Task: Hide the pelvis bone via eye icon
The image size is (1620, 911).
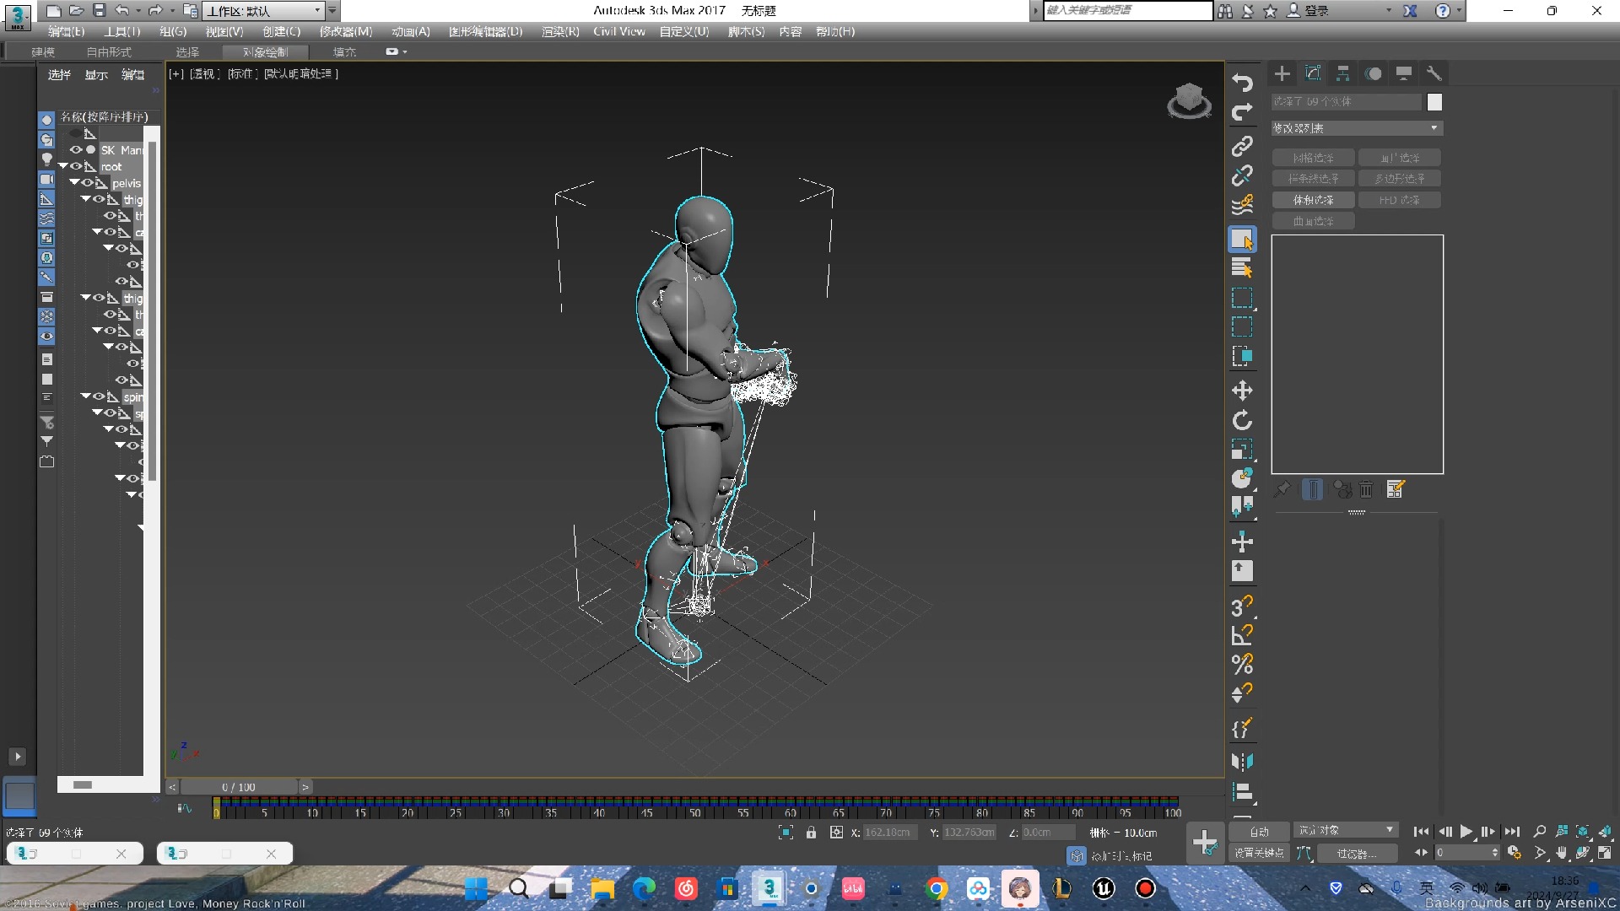Action: tap(88, 183)
